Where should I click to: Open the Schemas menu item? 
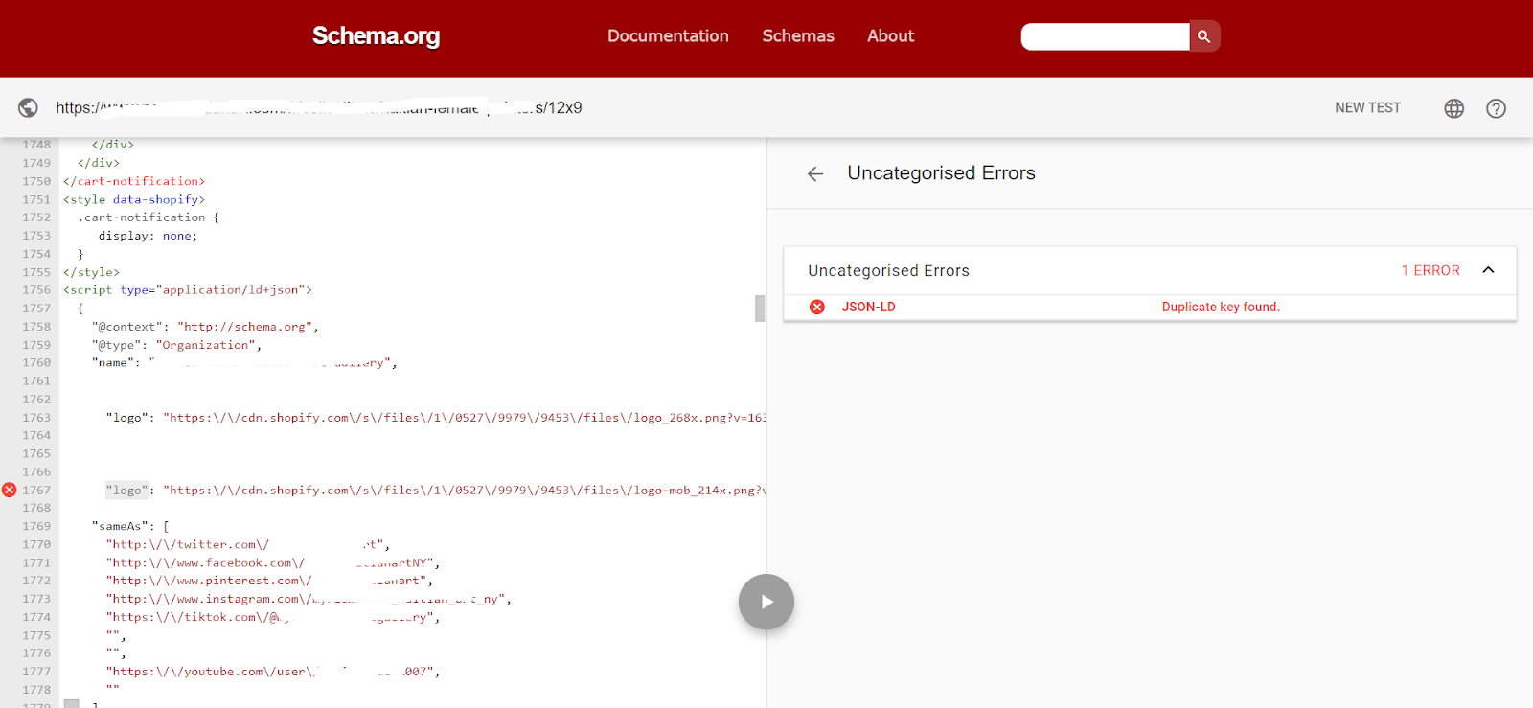point(798,36)
